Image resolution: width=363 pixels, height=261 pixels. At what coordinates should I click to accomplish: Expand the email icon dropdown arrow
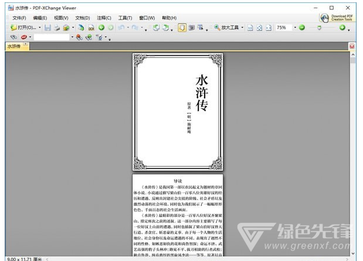(x=73, y=28)
